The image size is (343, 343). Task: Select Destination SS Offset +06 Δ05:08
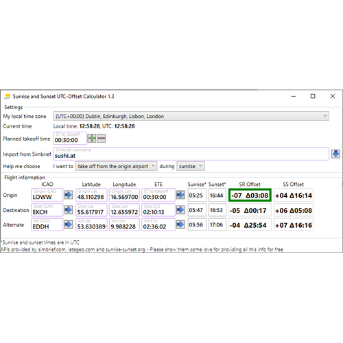click(x=294, y=210)
